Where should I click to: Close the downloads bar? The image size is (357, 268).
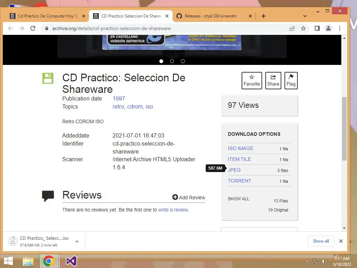click(x=341, y=241)
